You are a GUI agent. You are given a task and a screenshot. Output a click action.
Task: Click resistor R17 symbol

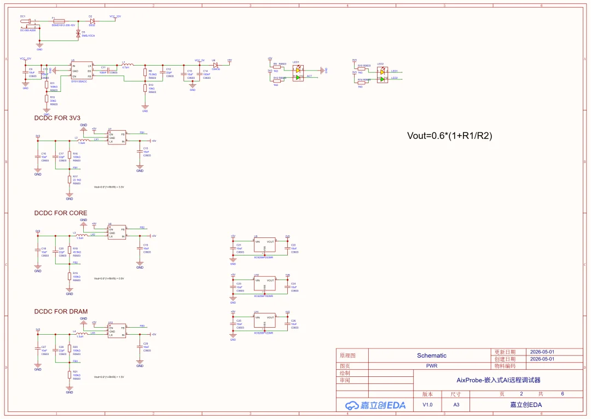point(69,180)
